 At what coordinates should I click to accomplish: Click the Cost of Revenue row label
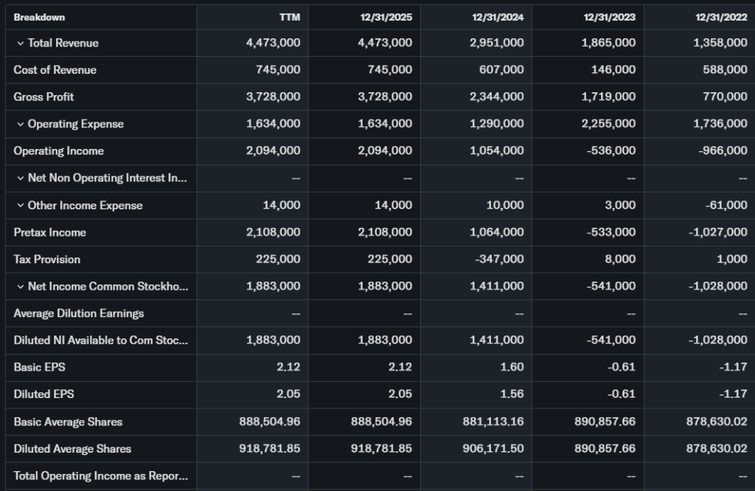[x=55, y=70]
